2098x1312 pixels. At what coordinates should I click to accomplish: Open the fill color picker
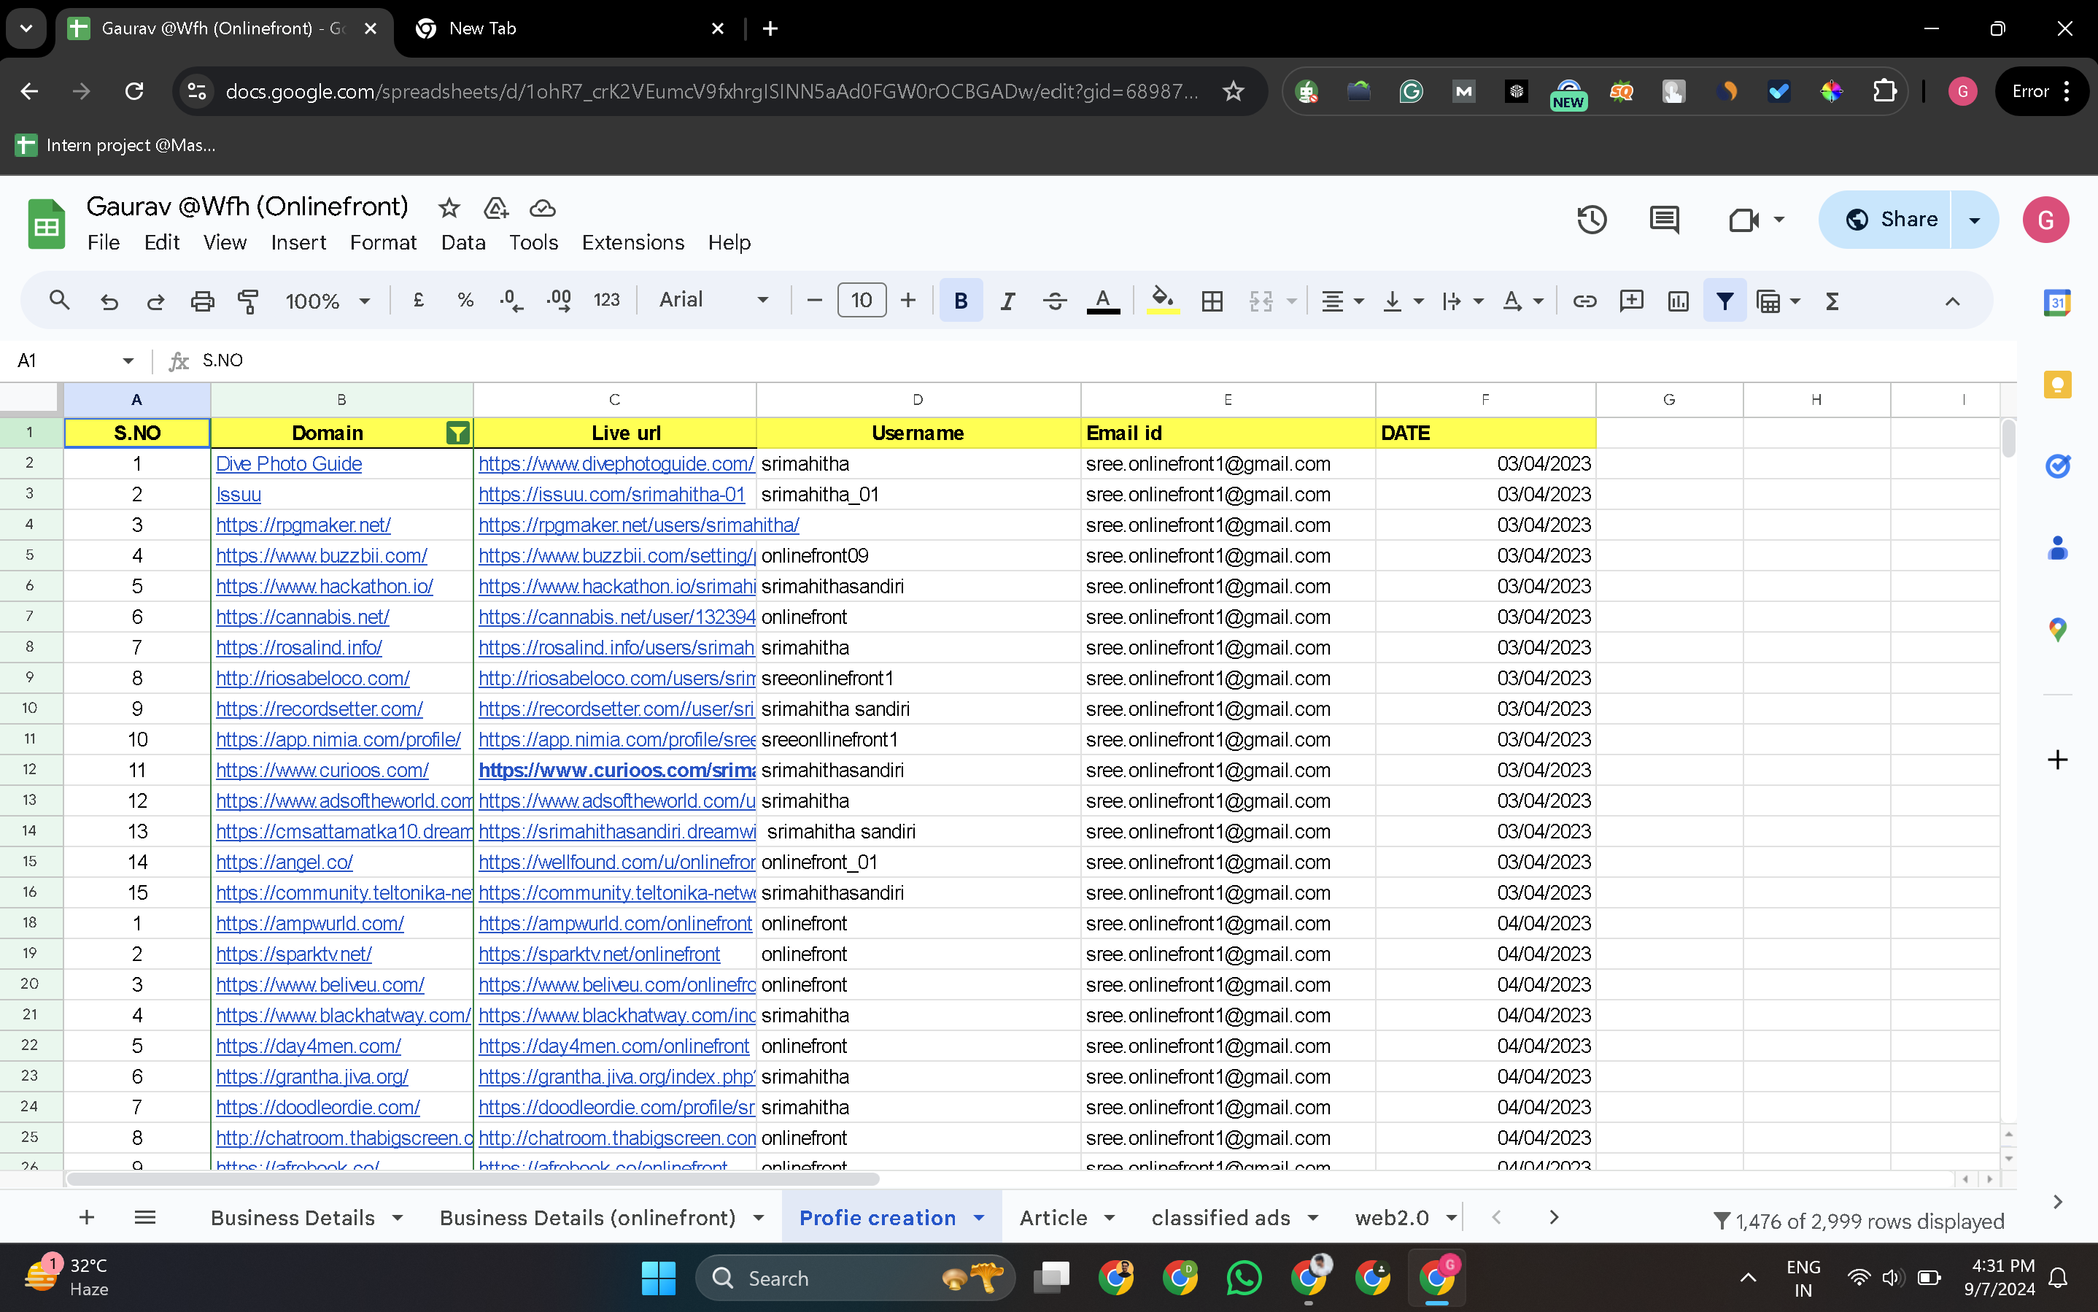pos(1162,301)
